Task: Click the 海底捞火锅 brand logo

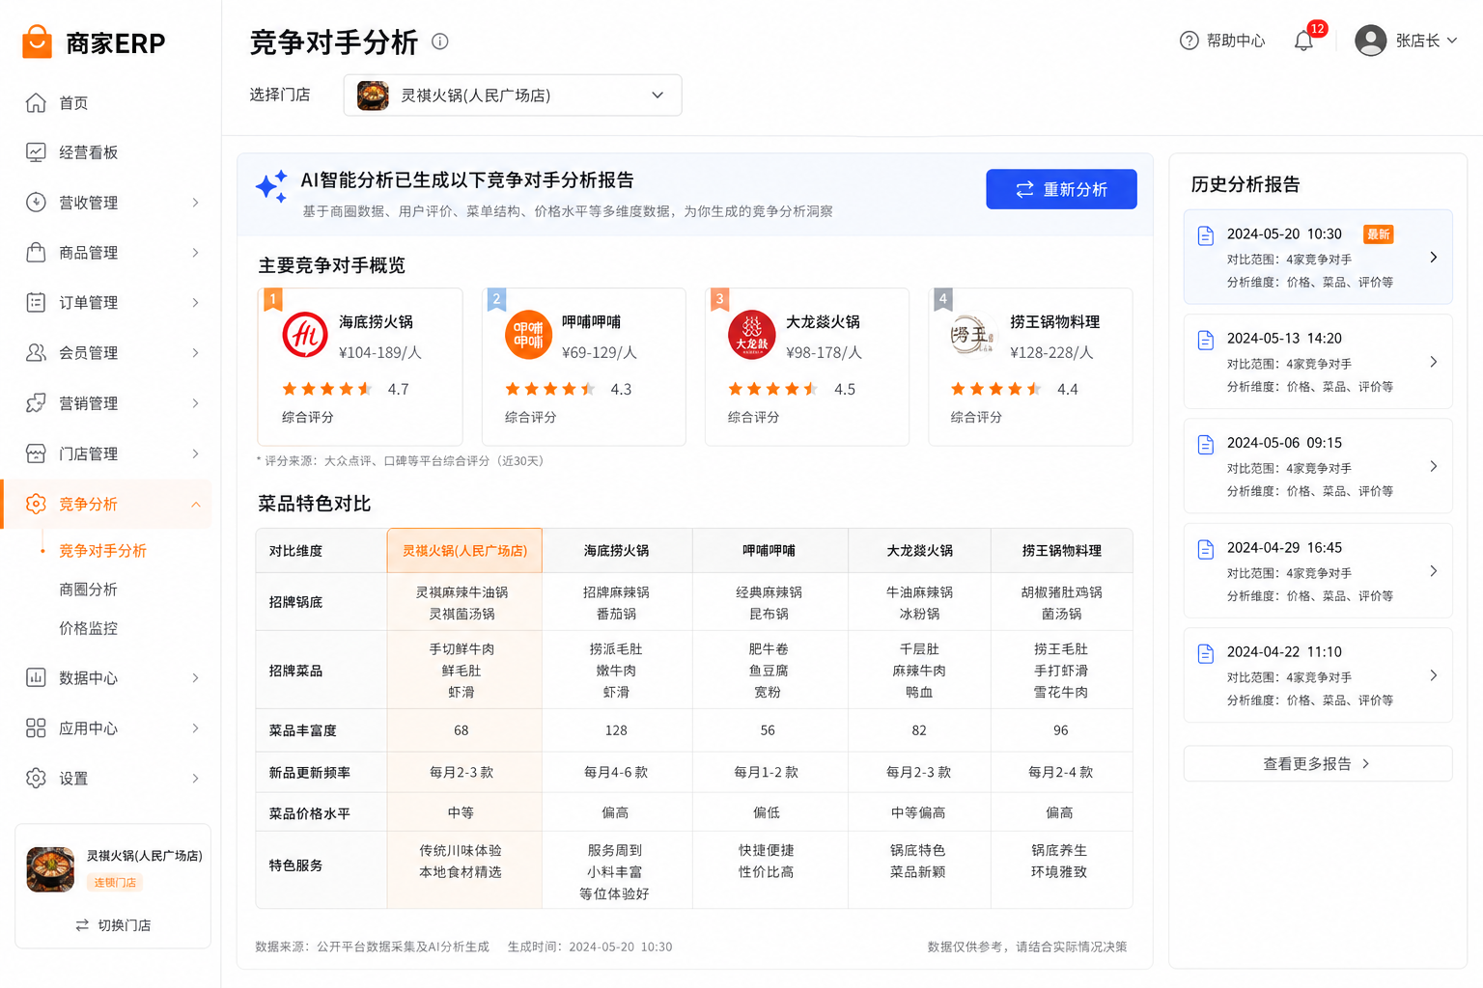Action: pos(305,335)
